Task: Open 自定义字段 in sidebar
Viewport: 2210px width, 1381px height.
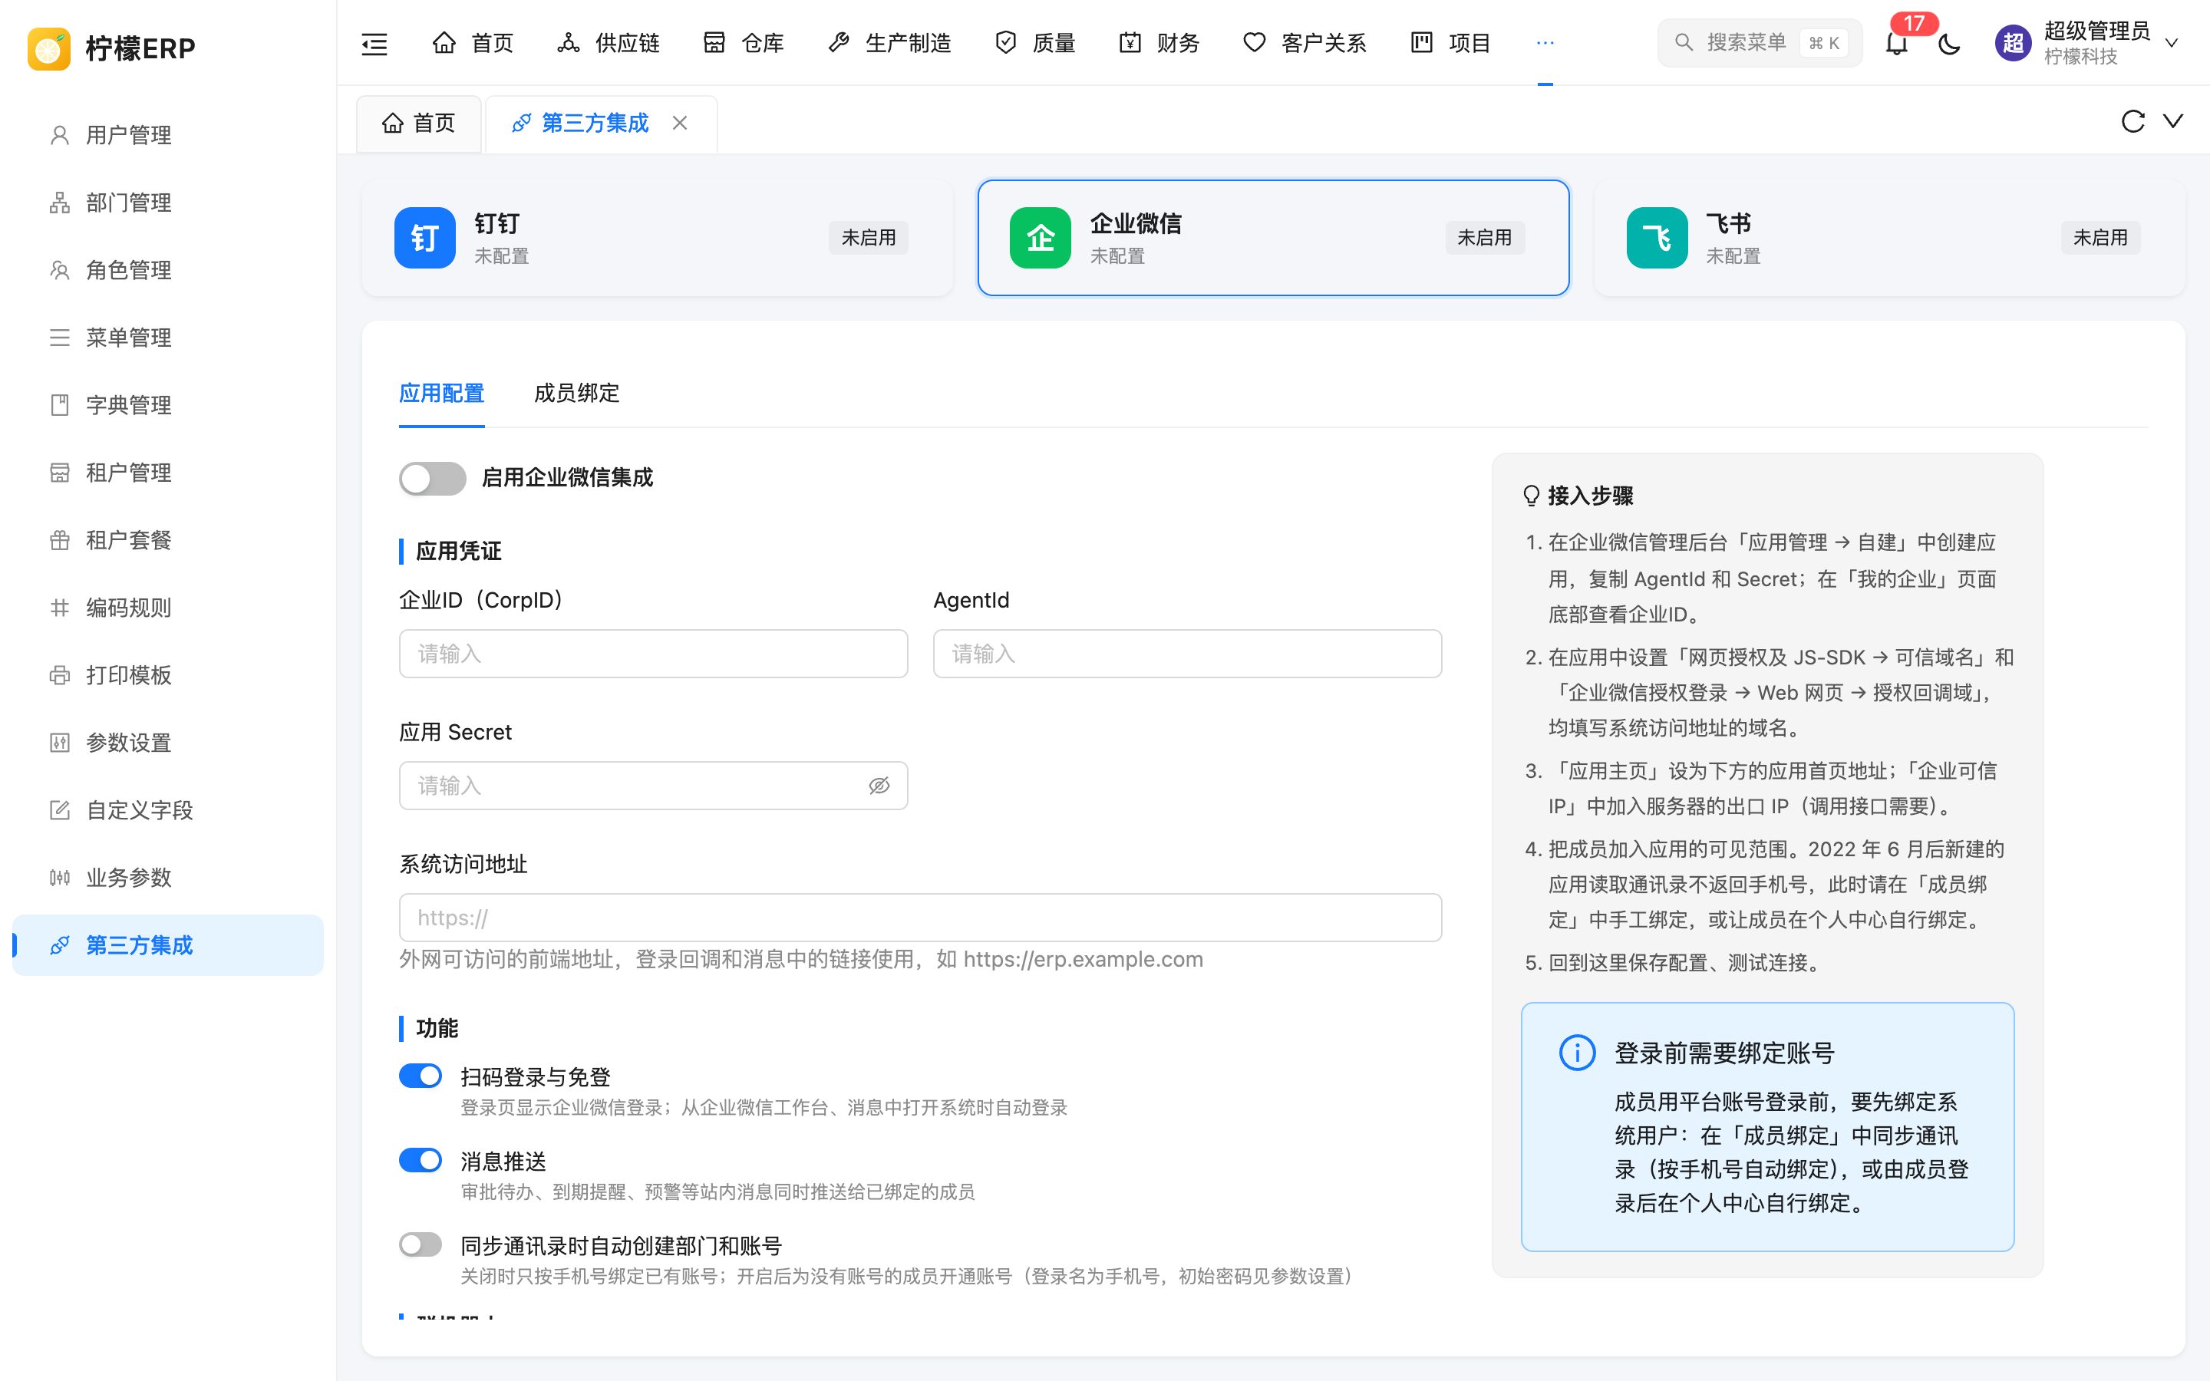Action: pyautogui.click(x=168, y=810)
